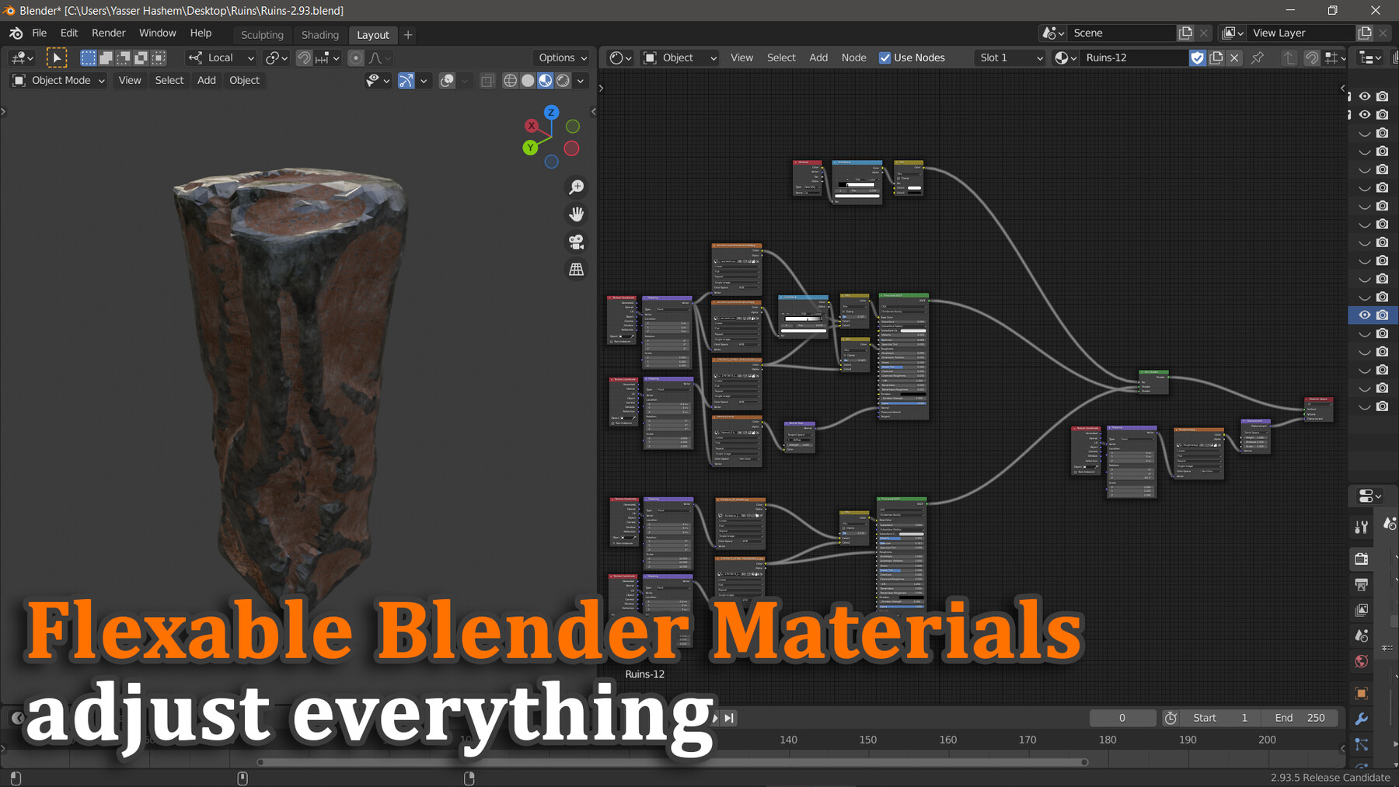Screen dimensions: 1399x787
Task: Switch to the Sculpting workspace tab
Action: pos(262,35)
